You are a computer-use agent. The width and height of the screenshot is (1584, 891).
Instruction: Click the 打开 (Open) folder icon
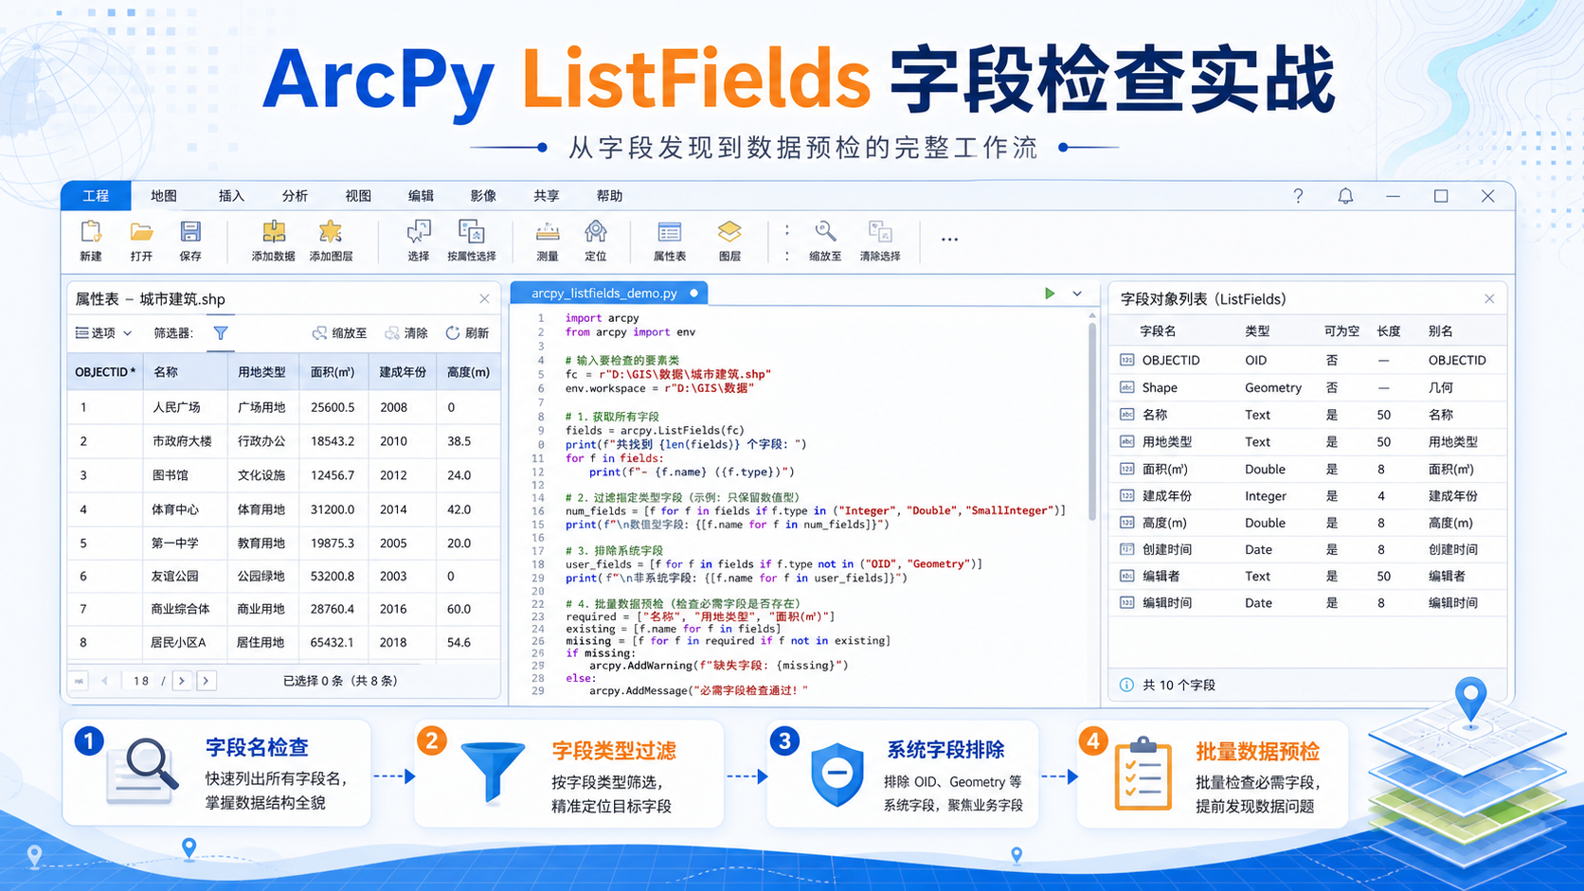click(x=141, y=232)
